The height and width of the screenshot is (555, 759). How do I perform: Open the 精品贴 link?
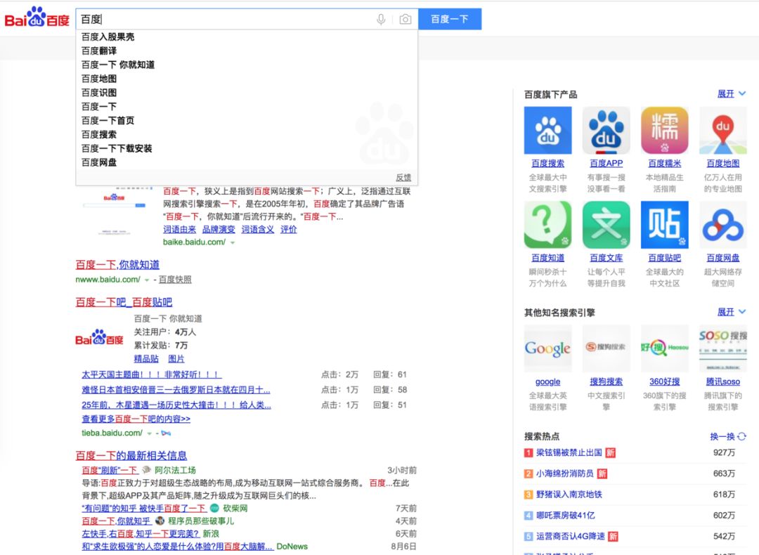pyautogui.click(x=146, y=358)
